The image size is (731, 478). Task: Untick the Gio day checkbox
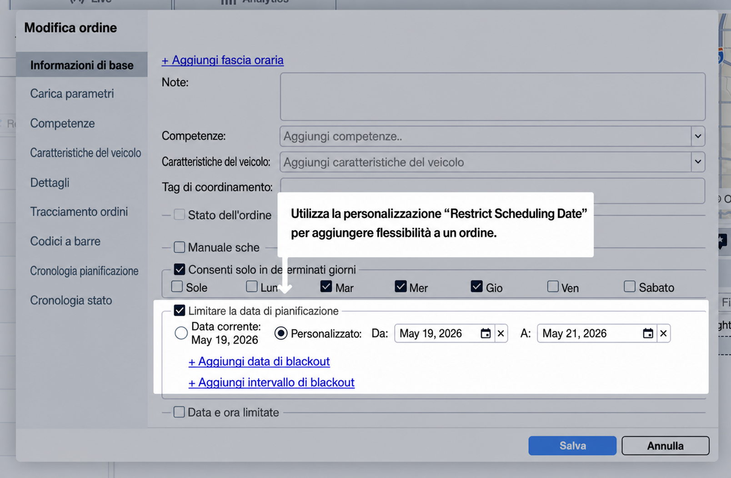click(476, 287)
